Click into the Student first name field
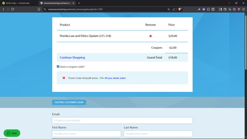 pyautogui.click(x=86, y=134)
